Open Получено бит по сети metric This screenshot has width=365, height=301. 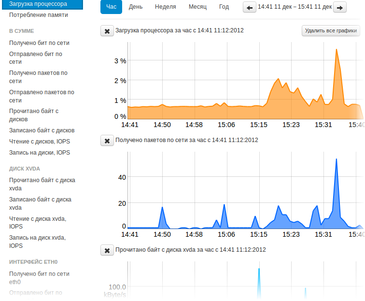point(39,43)
